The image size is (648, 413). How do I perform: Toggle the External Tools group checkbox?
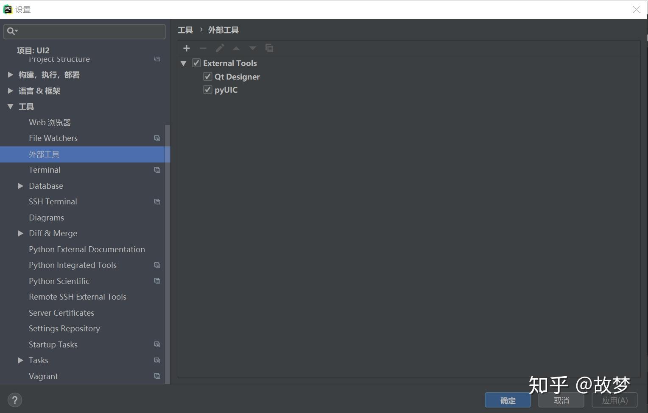(x=196, y=62)
